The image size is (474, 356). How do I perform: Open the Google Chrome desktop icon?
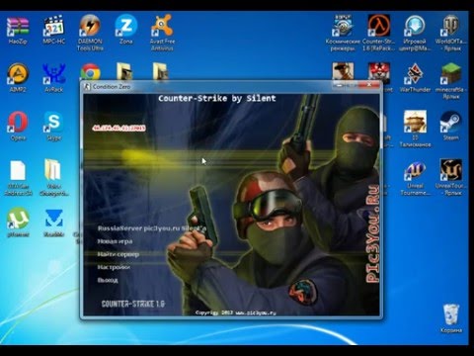pyautogui.click(x=90, y=72)
